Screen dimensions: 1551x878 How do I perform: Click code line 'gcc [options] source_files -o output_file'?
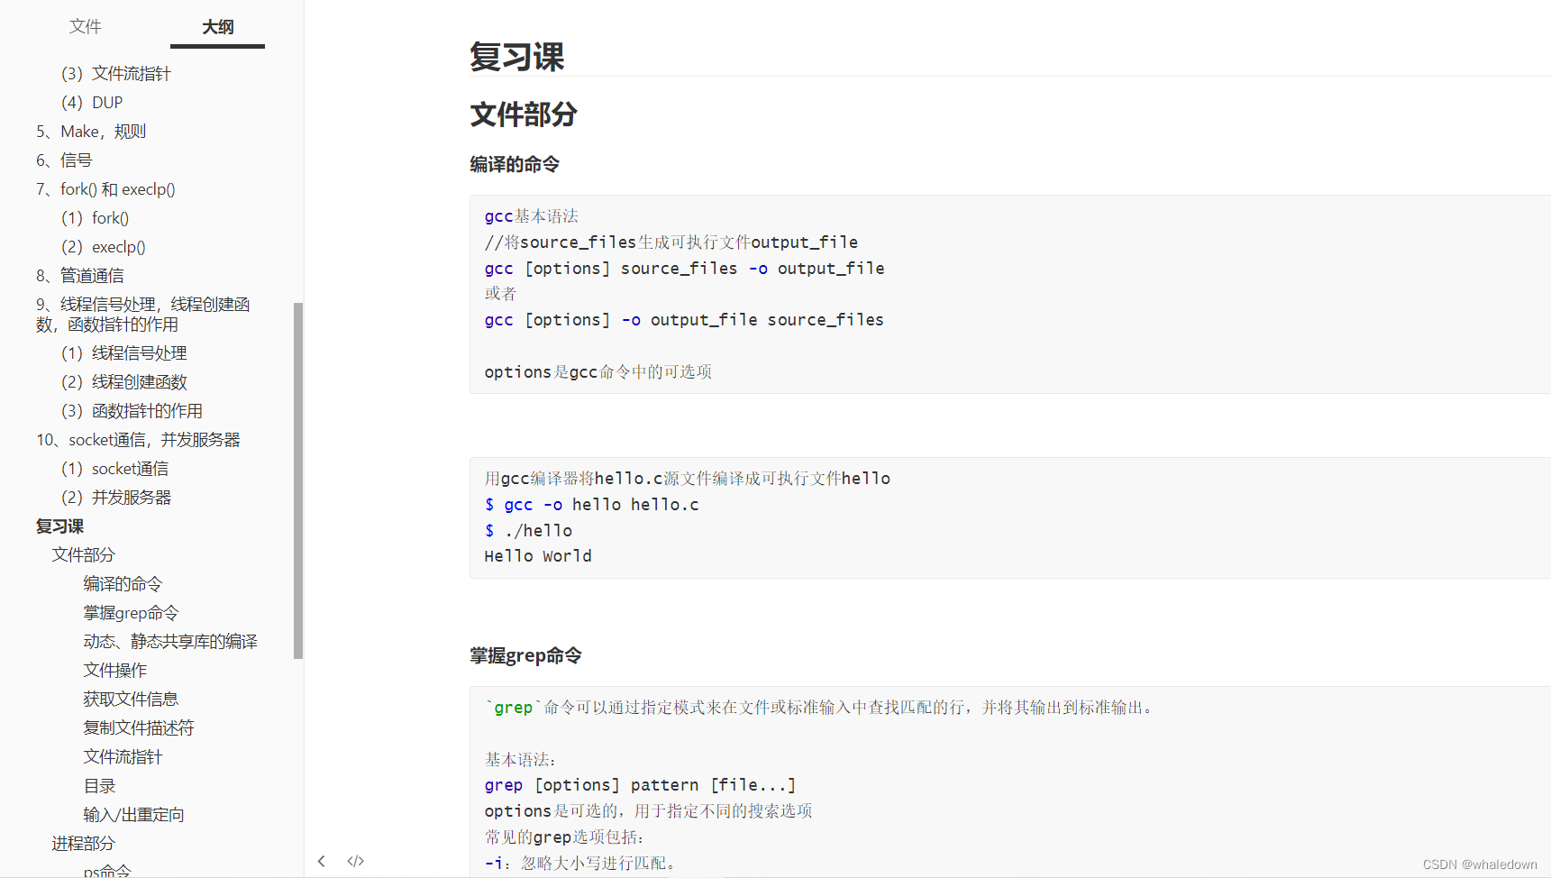click(x=684, y=269)
